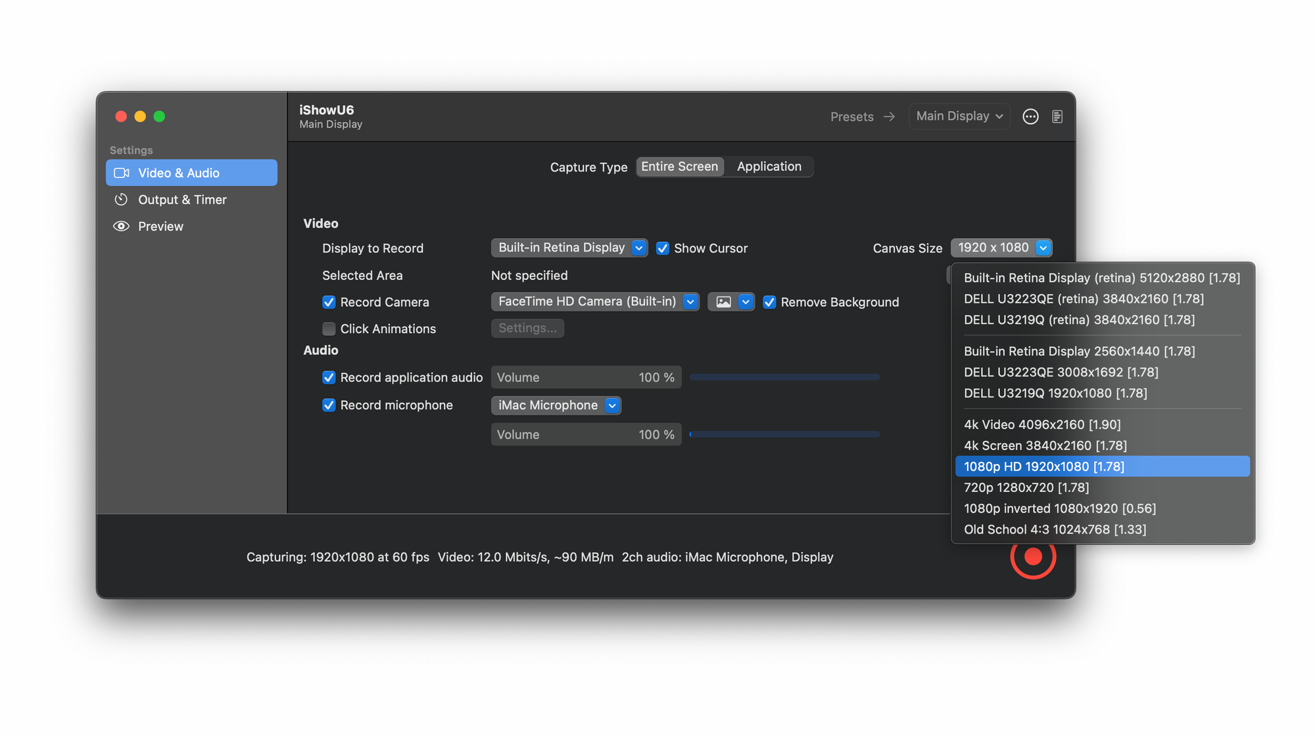
Task: Choose DELL U3219Q 1920x1080
Action: pos(1102,393)
